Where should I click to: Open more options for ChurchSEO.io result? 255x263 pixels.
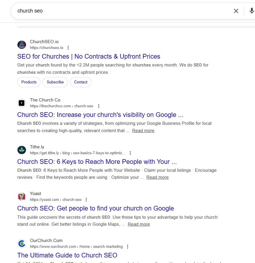pyautogui.click(x=68, y=48)
